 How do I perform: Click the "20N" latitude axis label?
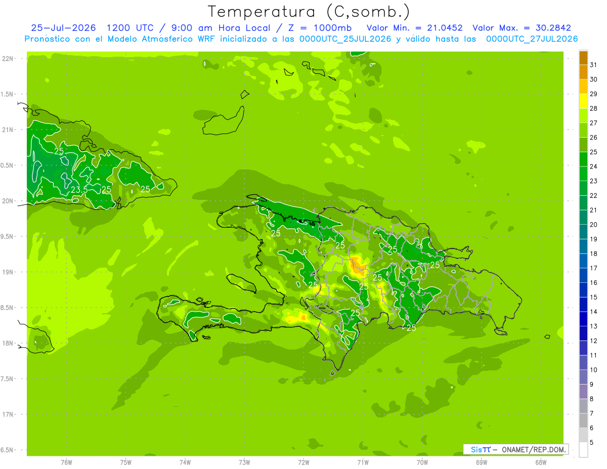9,201
